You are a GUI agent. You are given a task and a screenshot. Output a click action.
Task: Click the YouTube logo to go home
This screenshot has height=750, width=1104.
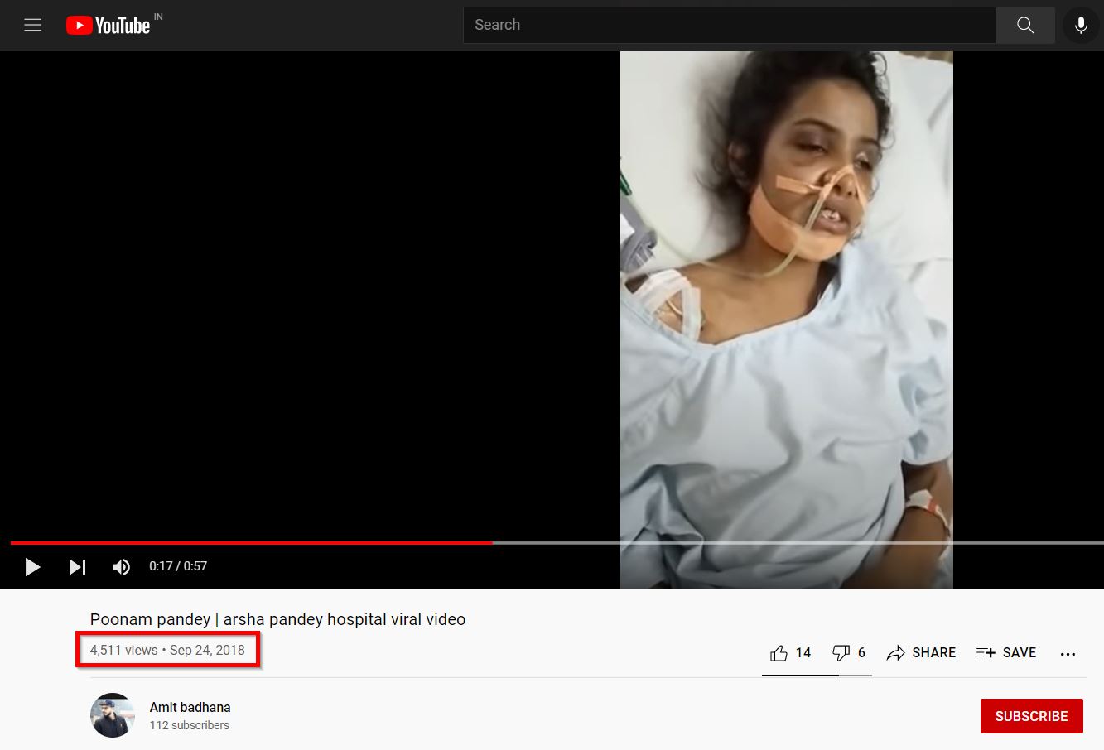click(x=108, y=26)
